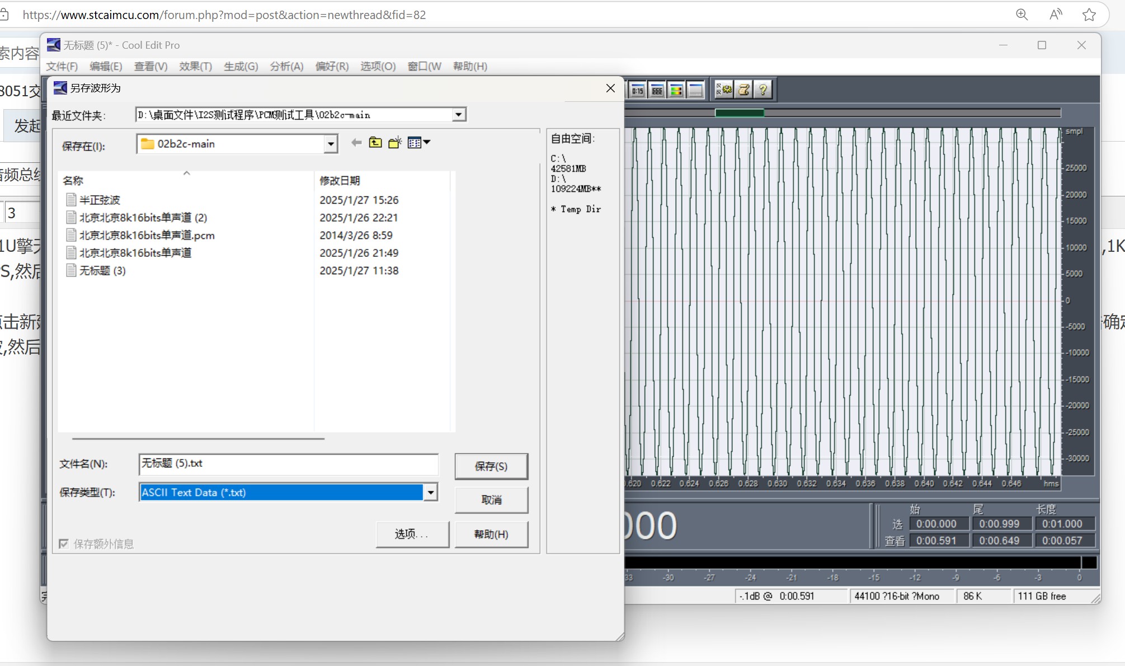The image size is (1125, 666).
Task: Toggle the level meters window icon
Action: (x=676, y=90)
